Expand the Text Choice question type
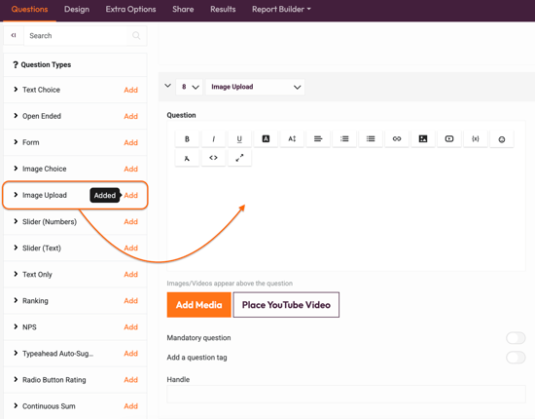Screen dimensions: 535x419 (x=16, y=90)
